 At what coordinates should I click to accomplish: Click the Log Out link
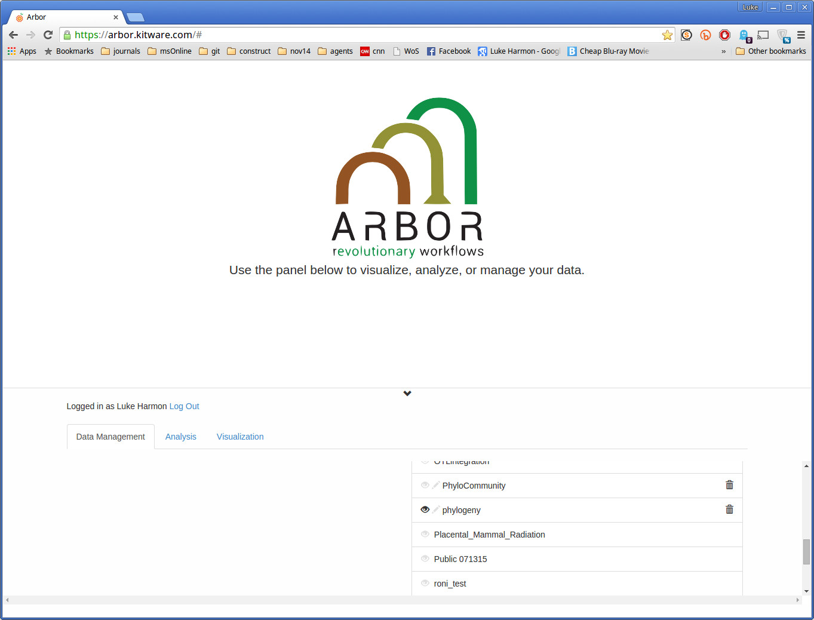[x=185, y=406]
